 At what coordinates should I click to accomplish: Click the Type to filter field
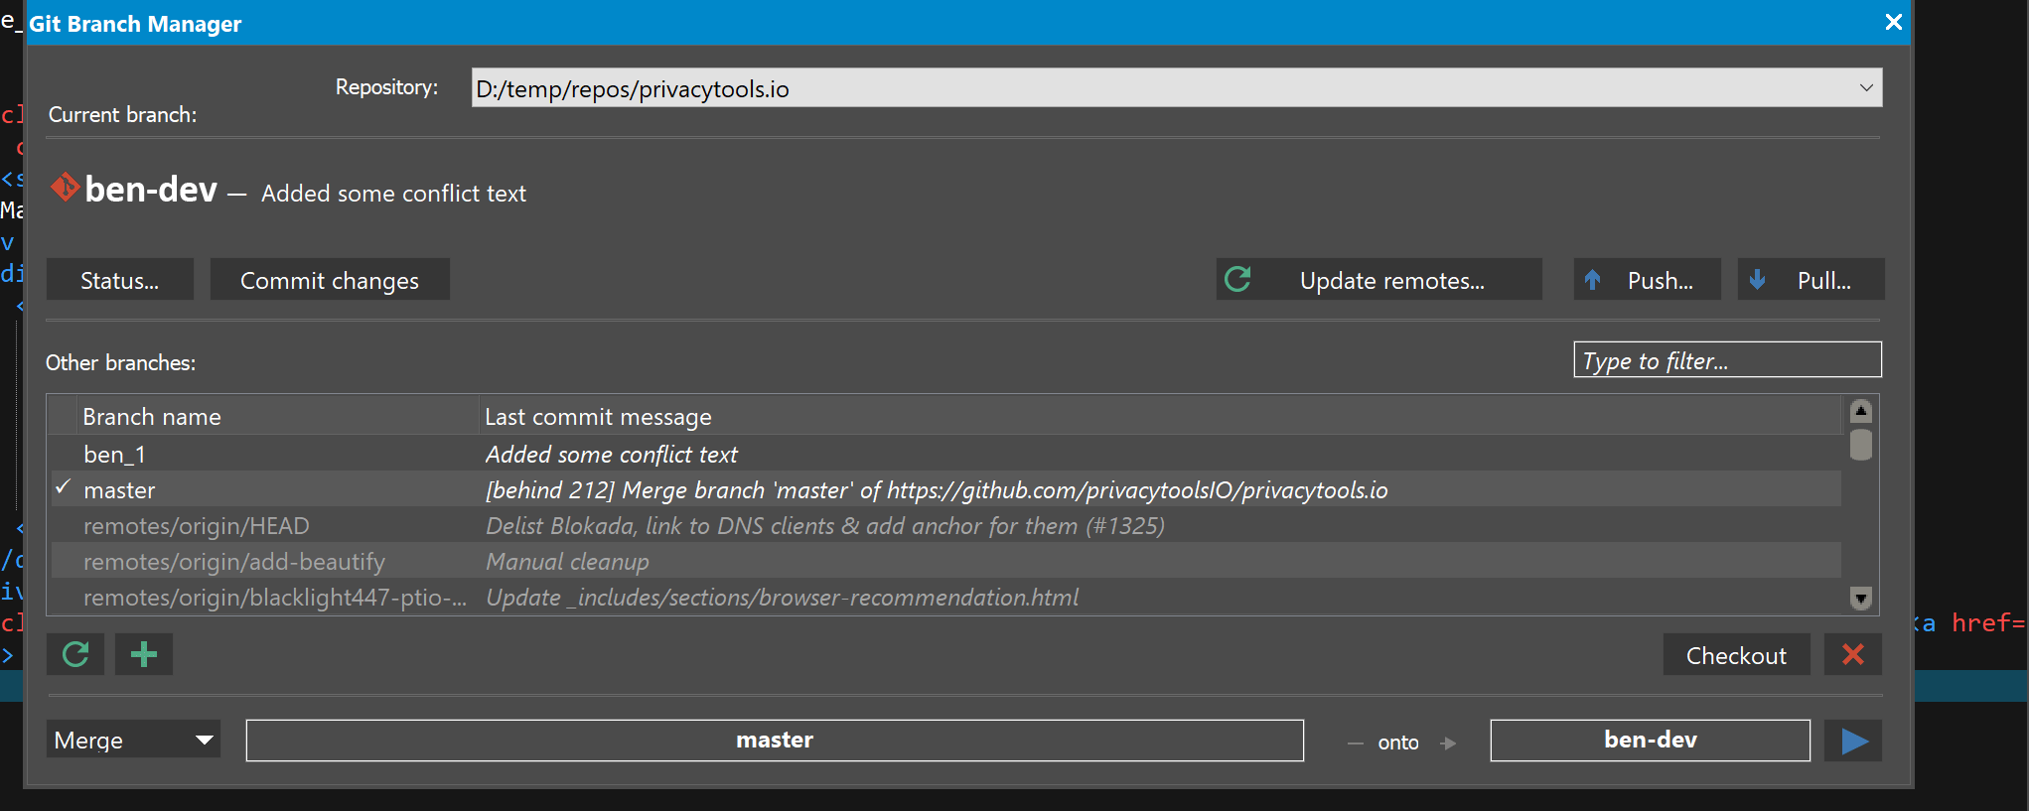(x=1726, y=361)
